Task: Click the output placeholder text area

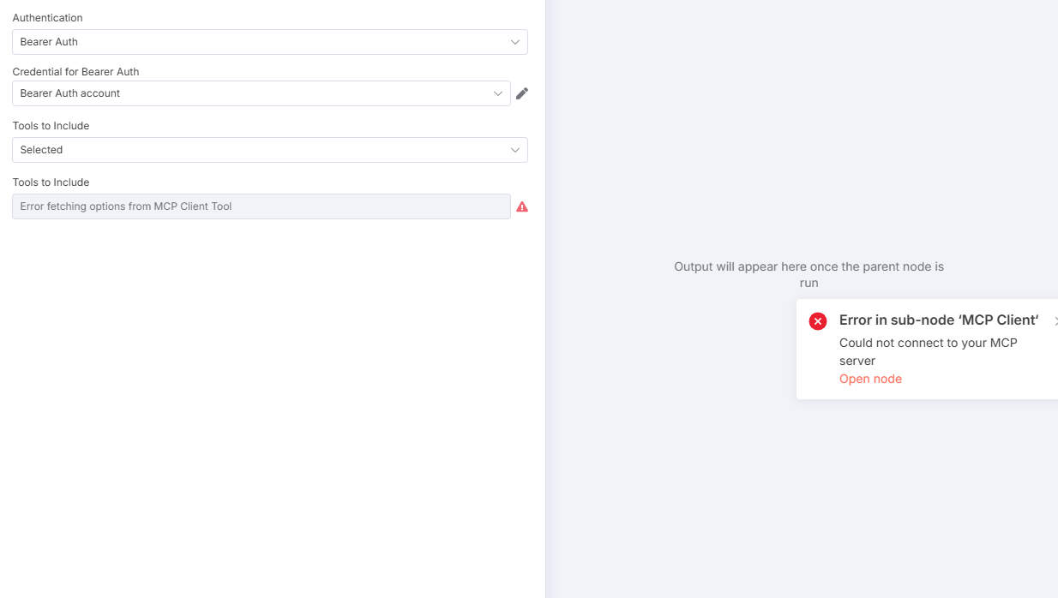Action: tap(808, 274)
